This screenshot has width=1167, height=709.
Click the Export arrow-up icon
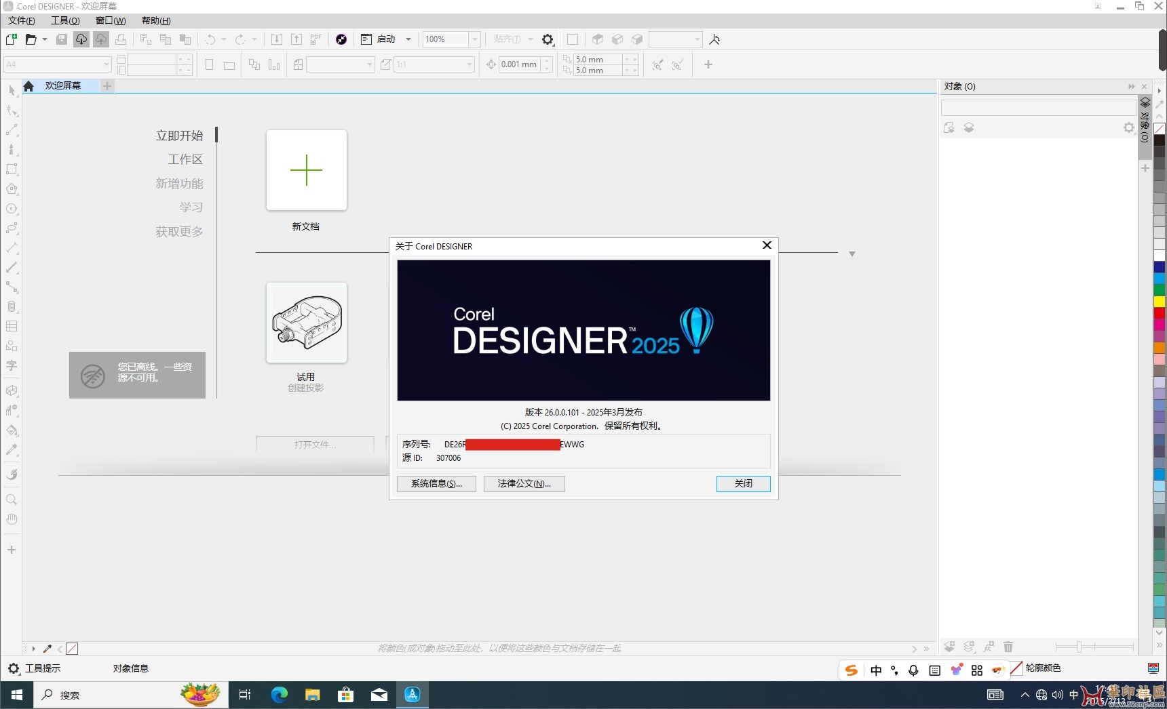pos(296,39)
